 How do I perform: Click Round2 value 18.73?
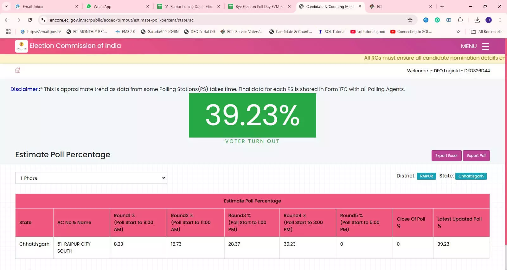[x=176, y=244]
